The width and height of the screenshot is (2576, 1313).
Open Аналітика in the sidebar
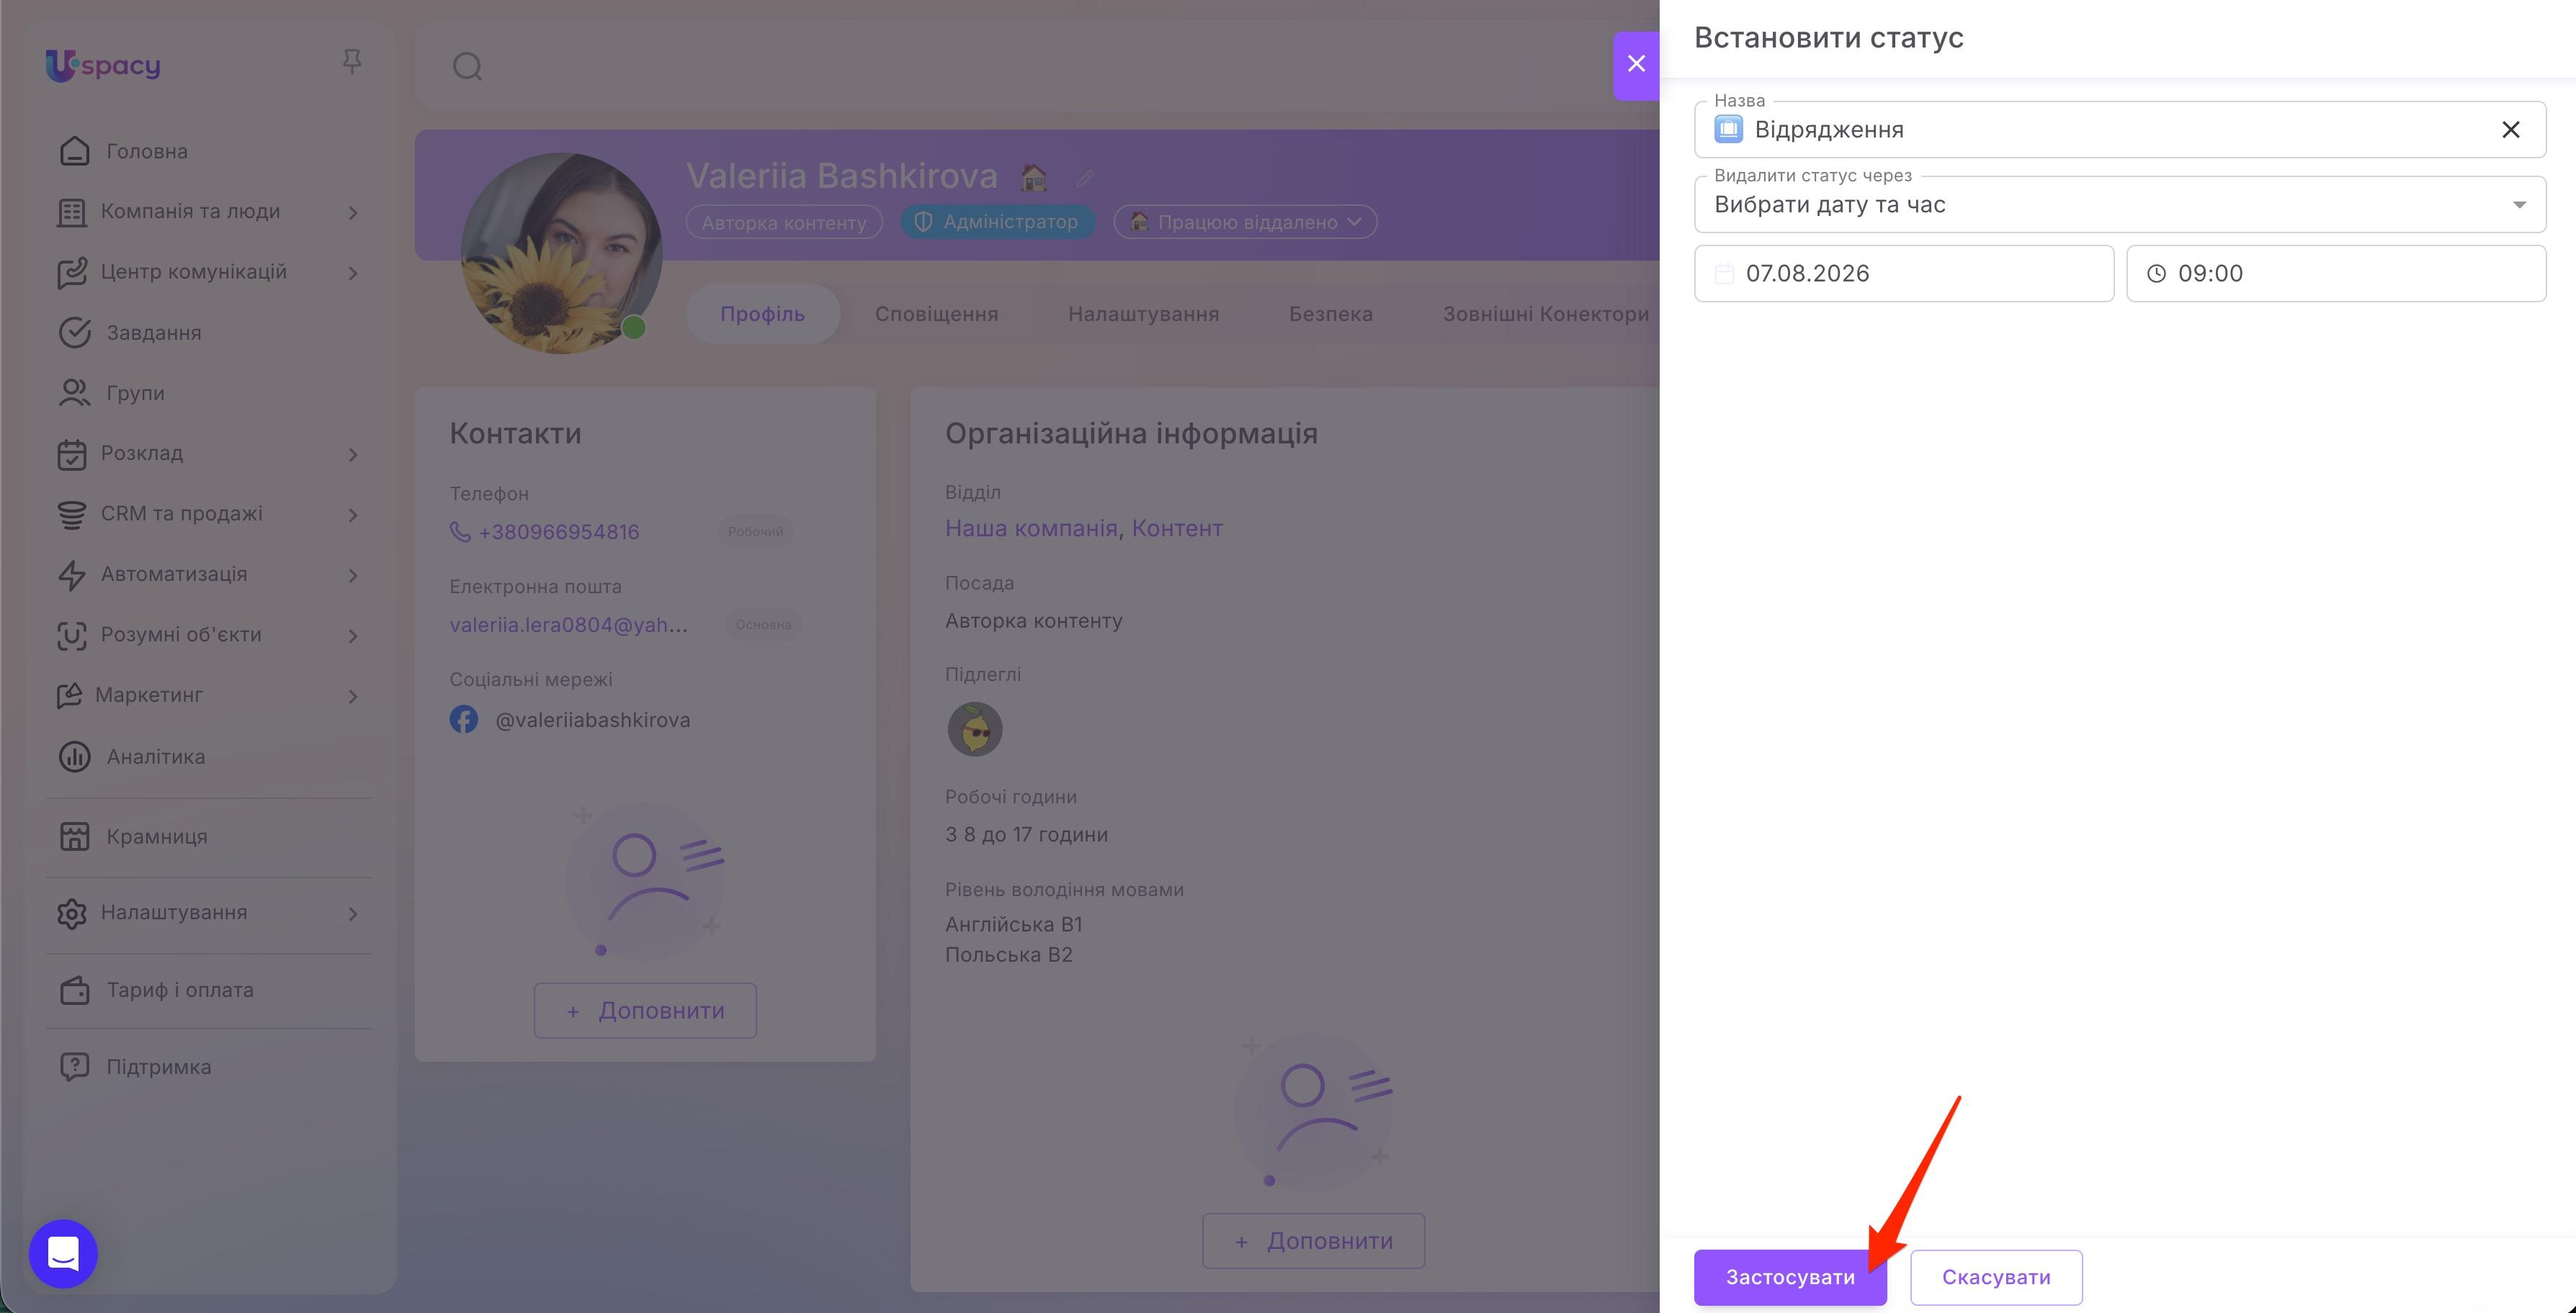(156, 757)
